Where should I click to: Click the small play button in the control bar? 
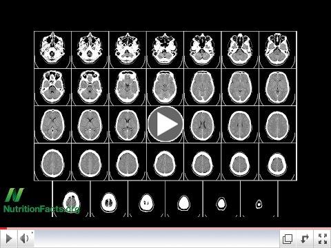click(9, 238)
